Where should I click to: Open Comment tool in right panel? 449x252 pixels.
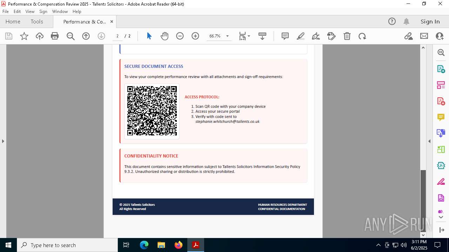[x=441, y=117]
